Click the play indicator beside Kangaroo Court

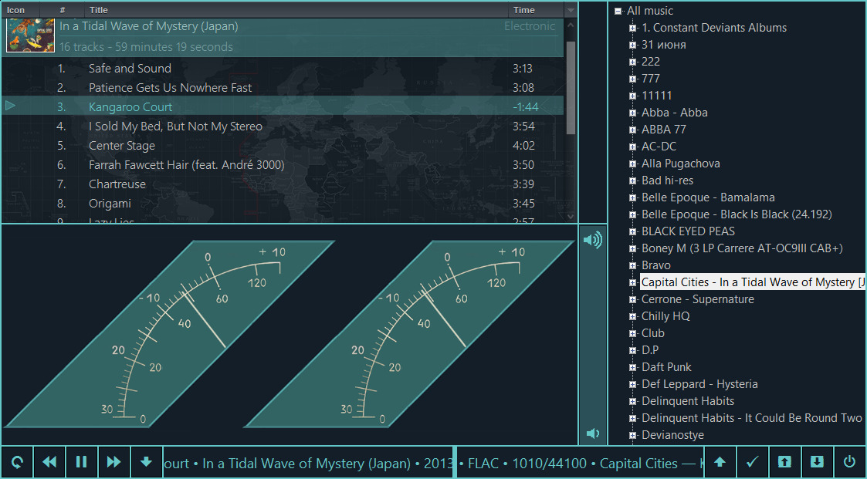(10, 106)
